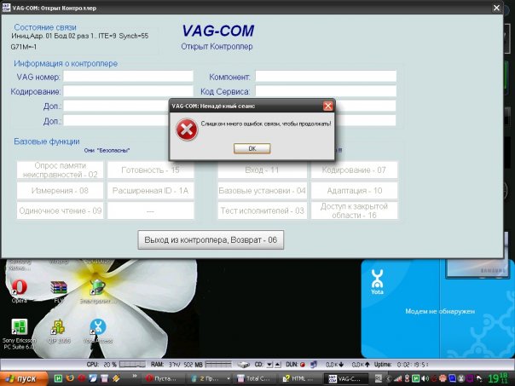The image size is (515, 386).
Task: Expand hidden tray icons arrow
Action: 388,379
